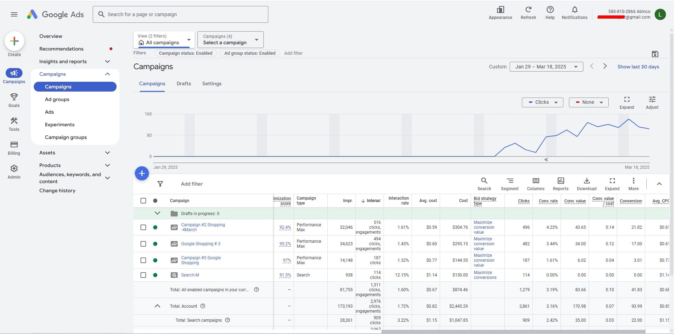Viewport: 674px width, 334px height.
Task: Click the table filter funnel icon
Action: (x=160, y=184)
